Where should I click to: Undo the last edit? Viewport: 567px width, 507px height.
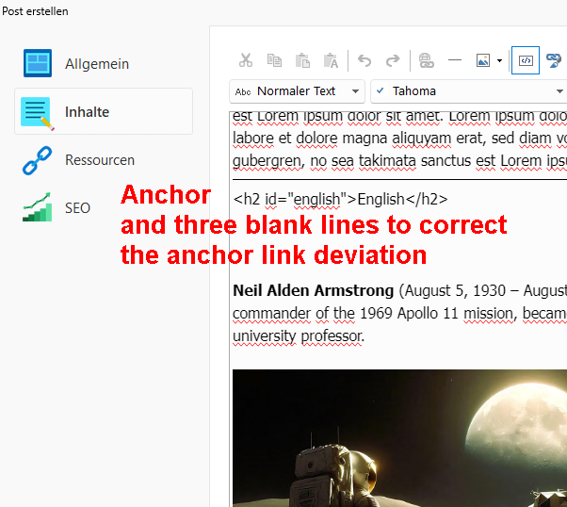click(365, 61)
